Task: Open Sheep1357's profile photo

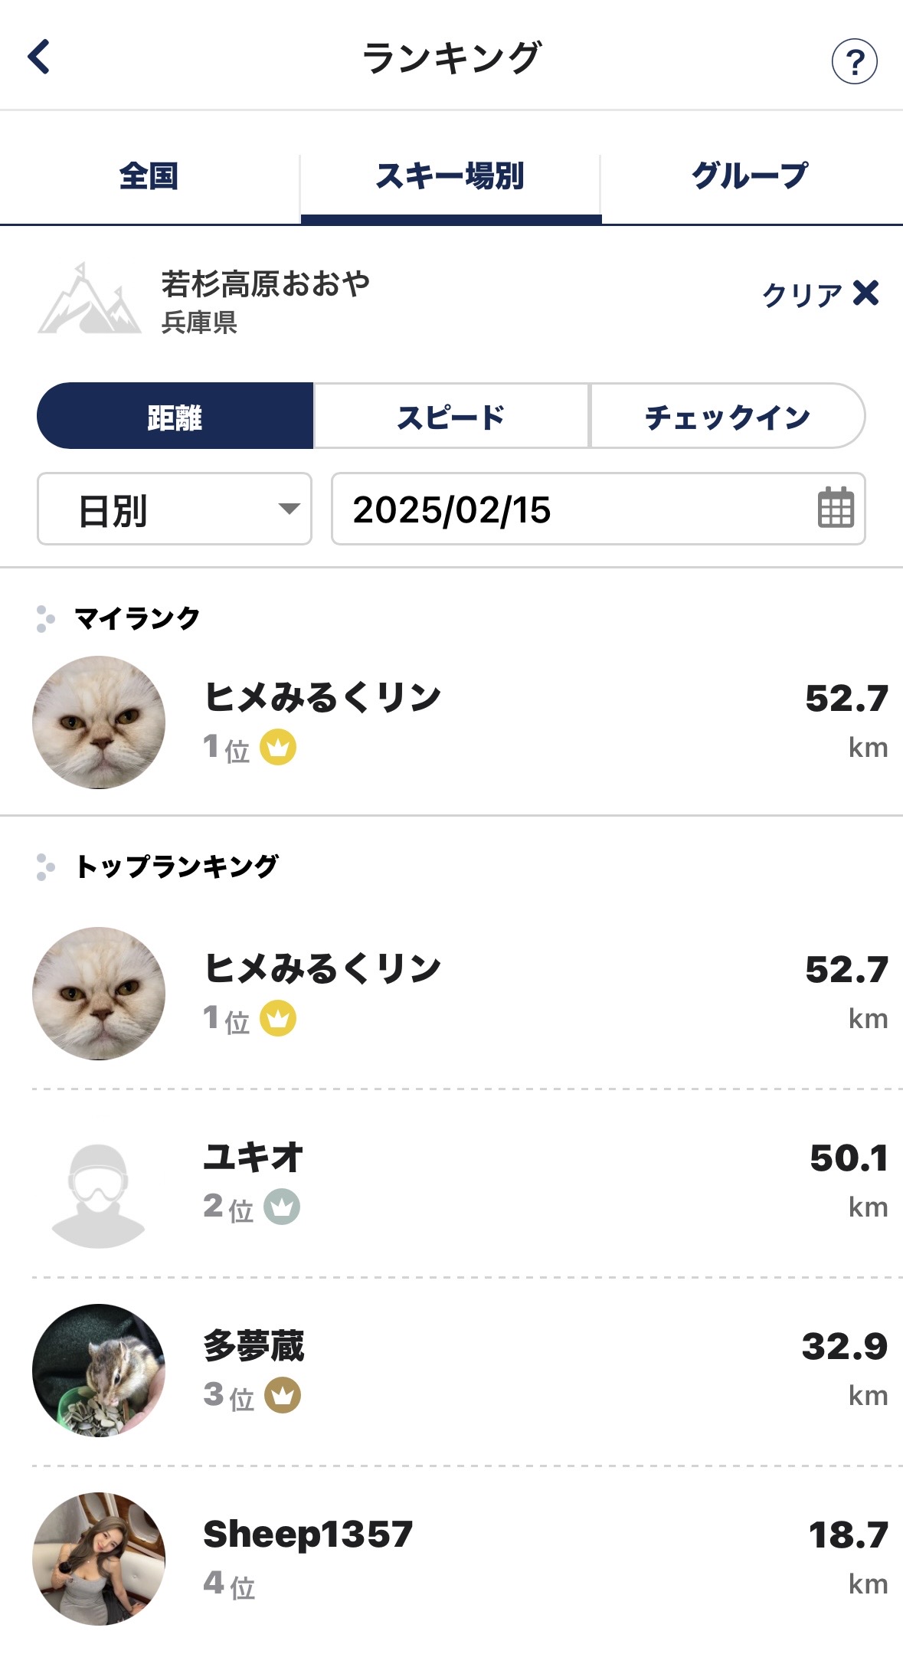Action: click(99, 1558)
